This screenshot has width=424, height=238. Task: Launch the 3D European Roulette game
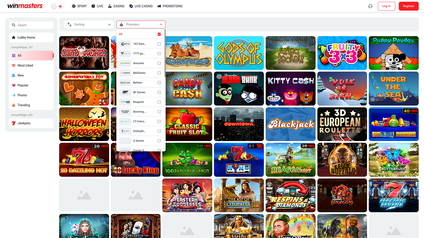pos(342,124)
